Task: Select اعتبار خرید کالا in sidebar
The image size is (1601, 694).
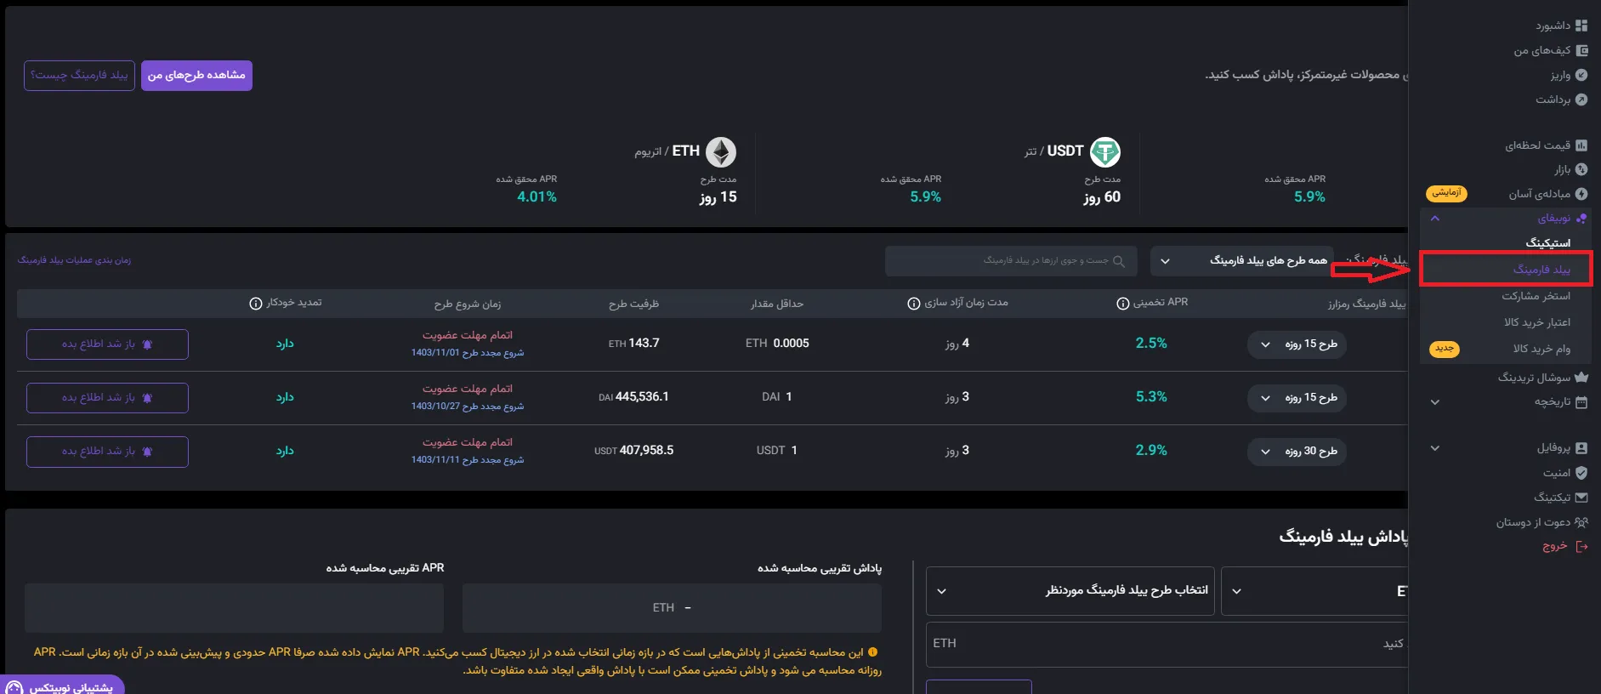Action: (x=1537, y=322)
